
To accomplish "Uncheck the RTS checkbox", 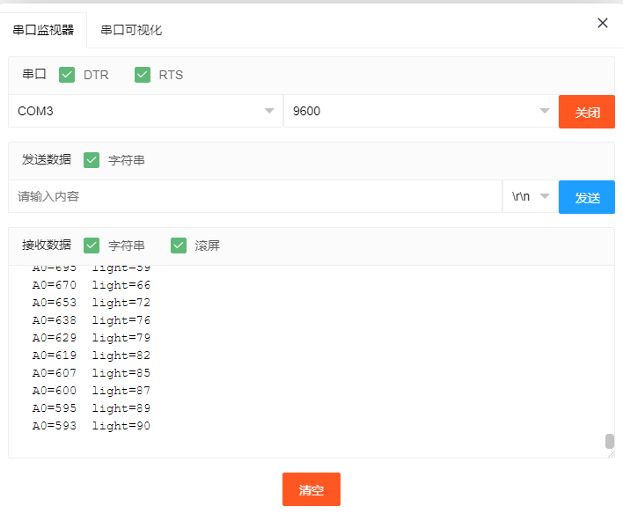I will (x=143, y=75).
